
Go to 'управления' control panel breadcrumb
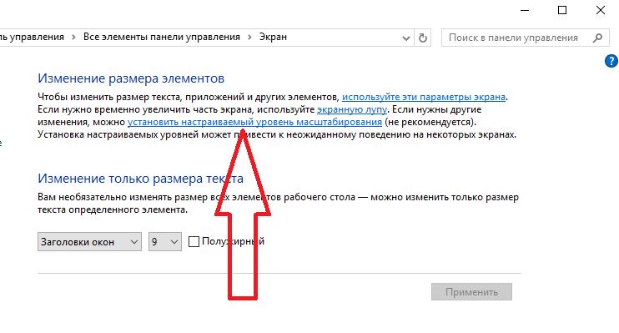[x=32, y=37]
